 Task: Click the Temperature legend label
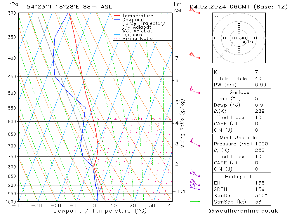pos(138,16)
